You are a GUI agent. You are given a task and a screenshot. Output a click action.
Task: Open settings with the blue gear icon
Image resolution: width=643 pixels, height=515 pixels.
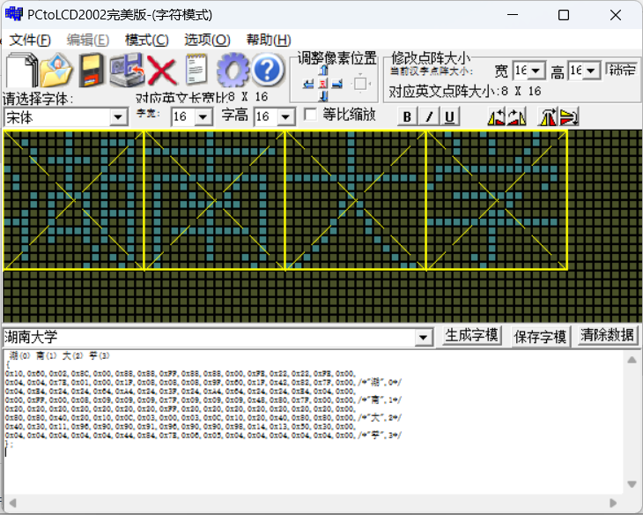point(233,70)
